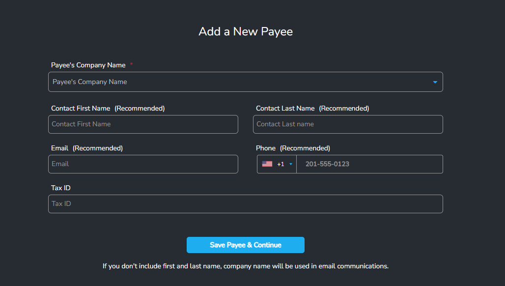Expand the Payee's Company Name dropdown arrow

[x=435, y=82]
